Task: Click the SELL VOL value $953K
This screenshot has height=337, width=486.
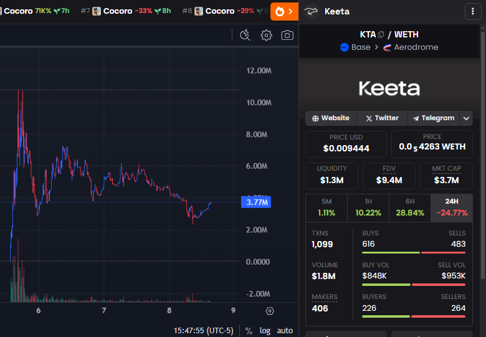Action: (x=454, y=276)
